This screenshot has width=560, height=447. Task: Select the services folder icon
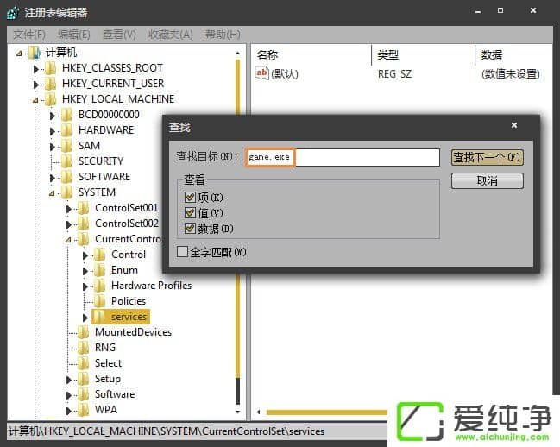[x=100, y=317]
